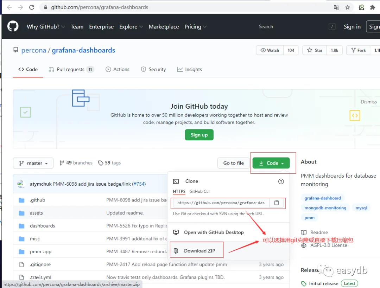Watch the repository
380x288 pixels.
(x=270, y=50)
